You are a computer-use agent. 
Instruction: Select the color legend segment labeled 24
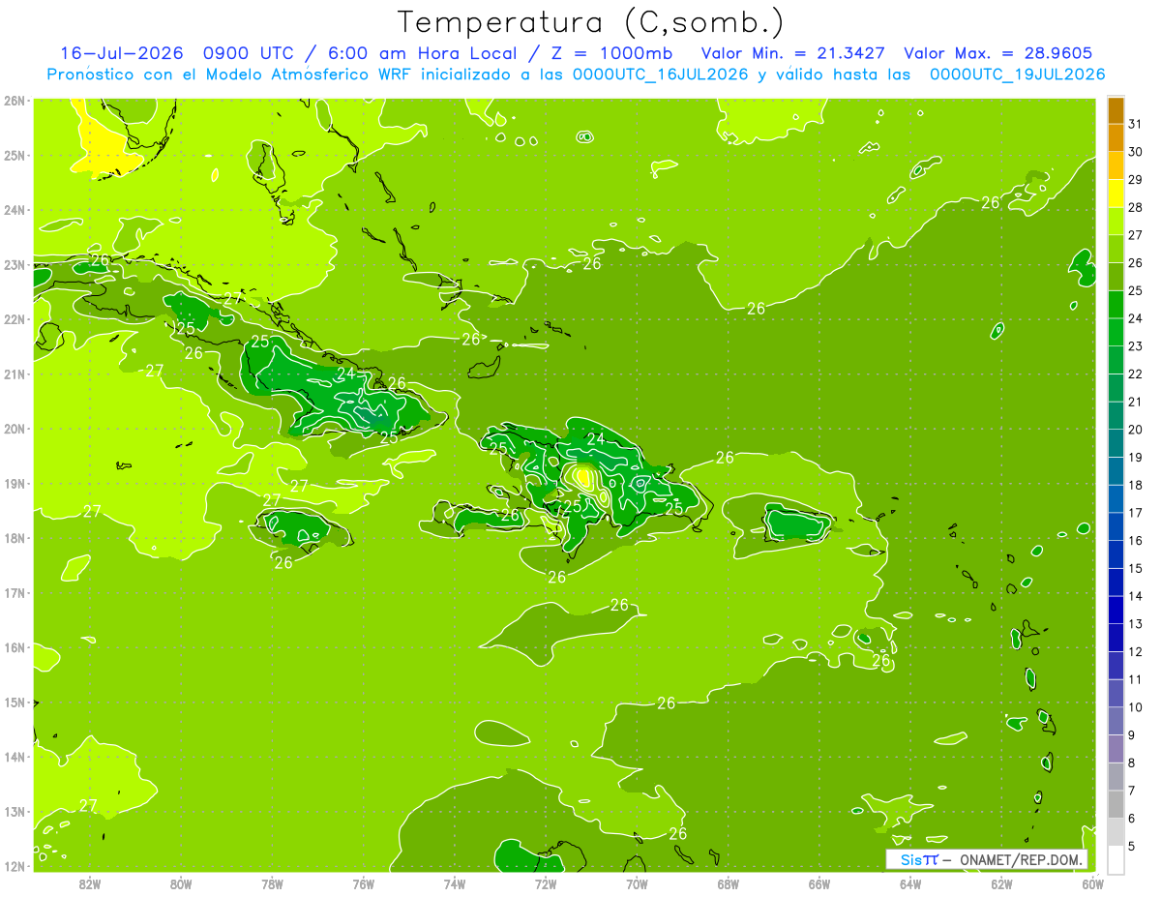[1116, 305]
